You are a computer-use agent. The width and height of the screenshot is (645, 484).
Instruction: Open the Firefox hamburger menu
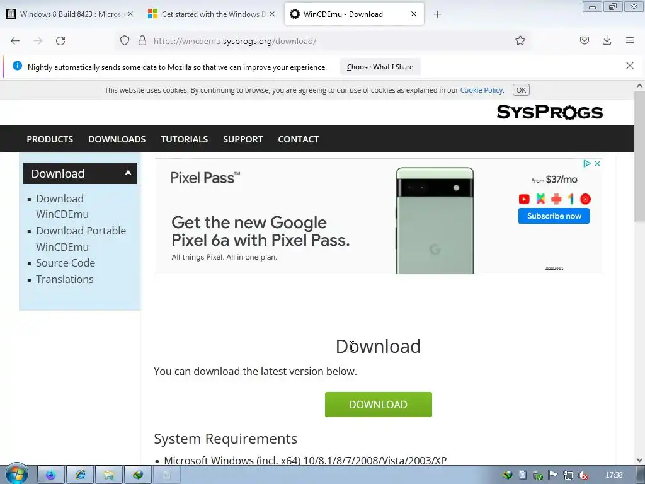coord(630,40)
